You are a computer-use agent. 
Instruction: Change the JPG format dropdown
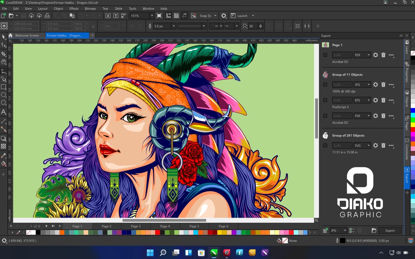coord(362,85)
